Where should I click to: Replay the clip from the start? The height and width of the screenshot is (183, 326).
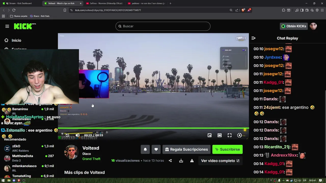click(x=67, y=135)
